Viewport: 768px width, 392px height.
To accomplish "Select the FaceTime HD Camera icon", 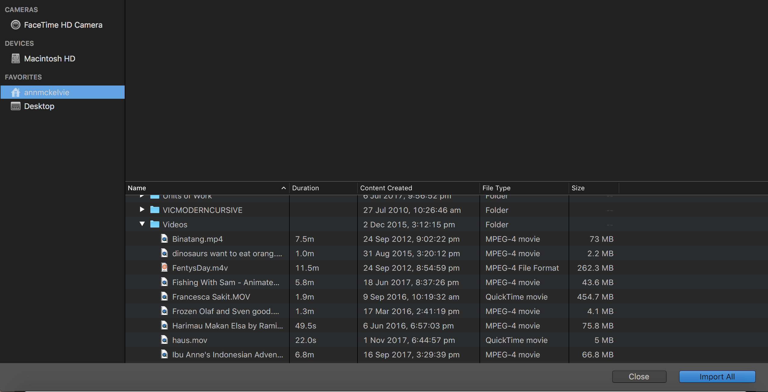I will coord(15,25).
